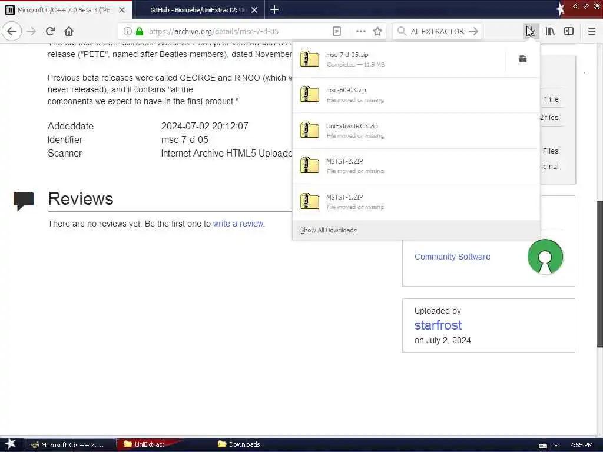This screenshot has width=603, height=452.
Task: Click the MSTST-1.ZIP zip file icon
Action: (x=310, y=201)
